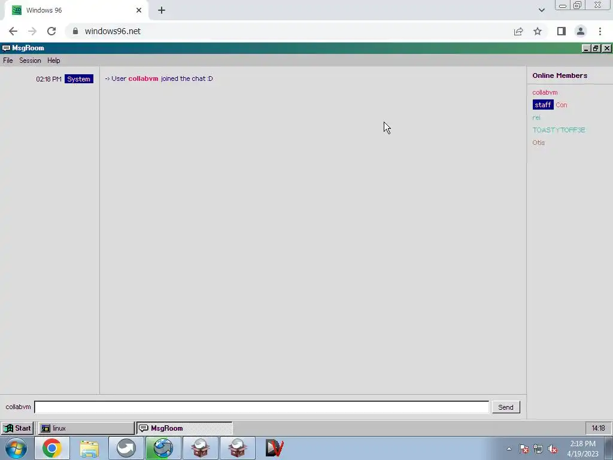Click the second red box installer taskbar icon
Viewport: 613px width, 460px height.
click(x=238, y=448)
